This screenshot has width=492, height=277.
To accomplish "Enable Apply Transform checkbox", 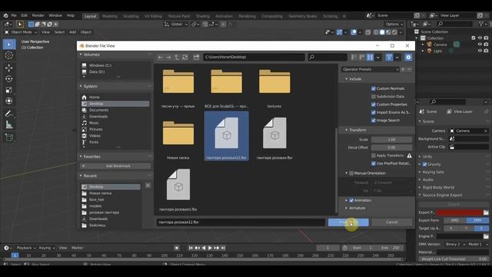I will click(x=374, y=155).
